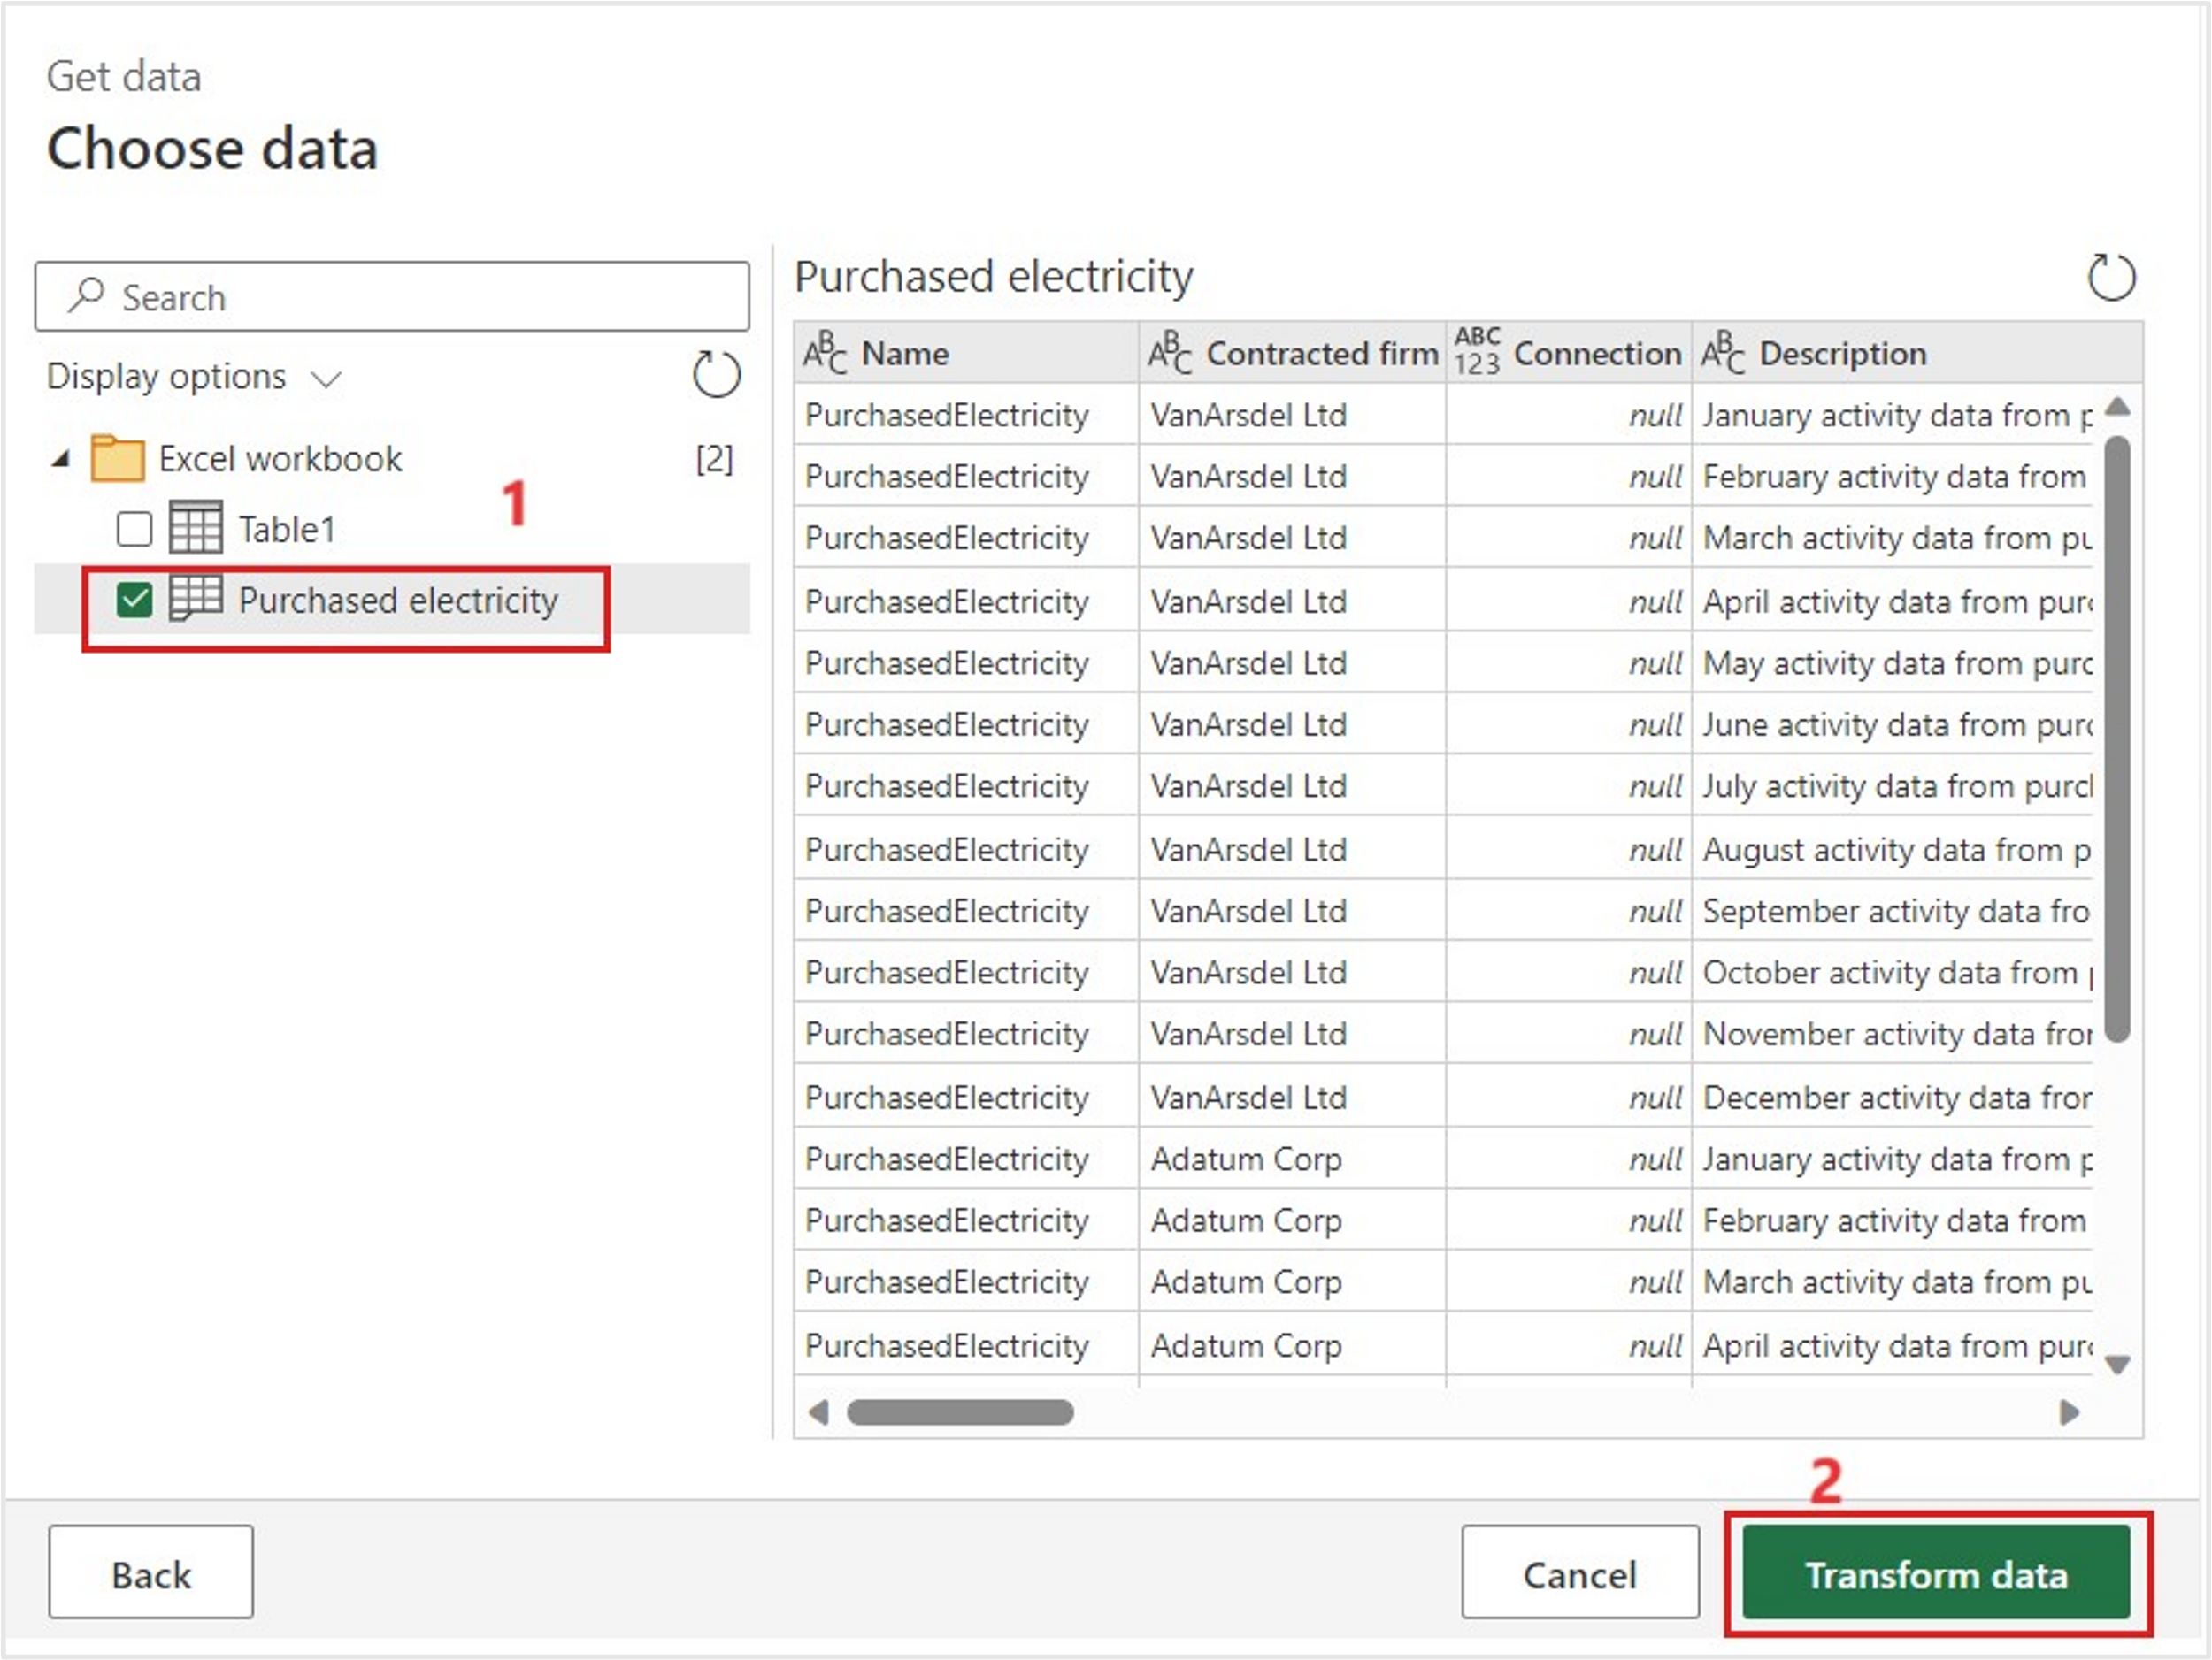Click the Cancel button
The image size is (2212, 1660).
(x=1579, y=1574)
